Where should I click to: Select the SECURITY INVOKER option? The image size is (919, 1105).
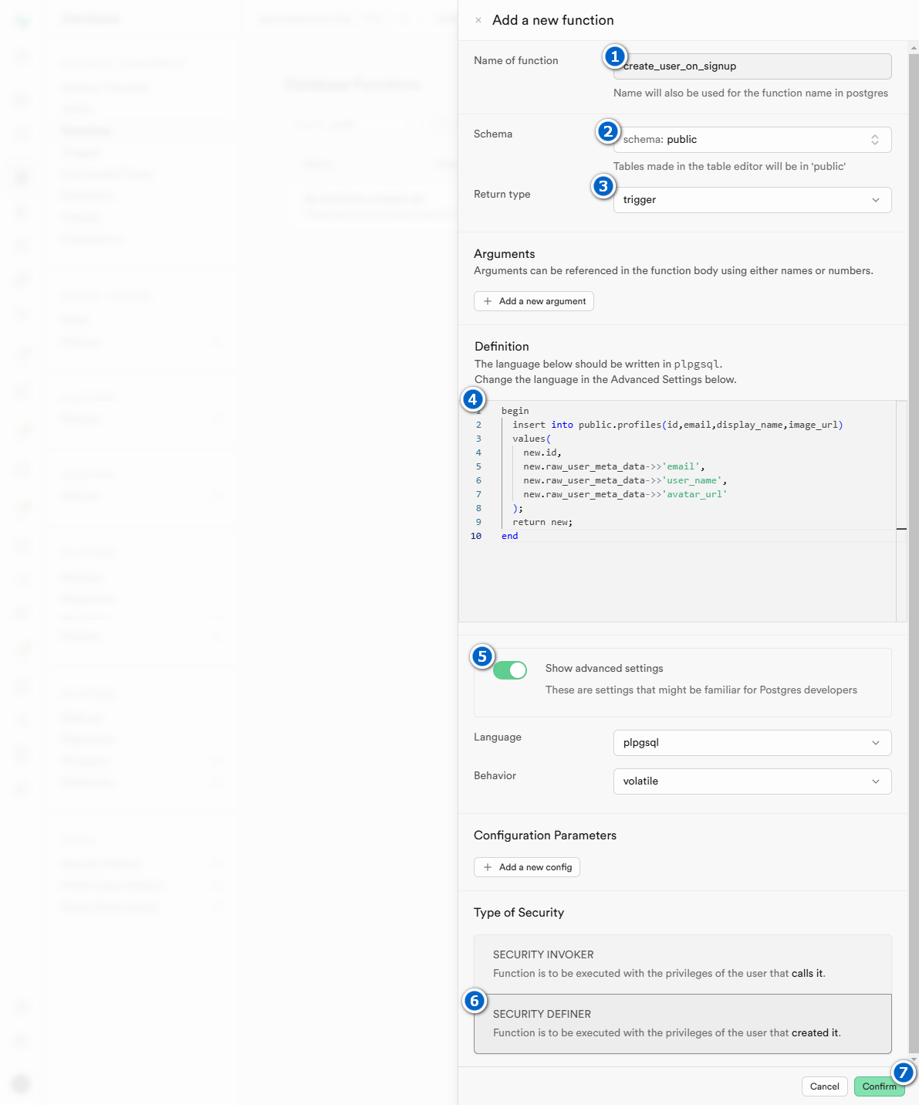(x=682, y=964)
